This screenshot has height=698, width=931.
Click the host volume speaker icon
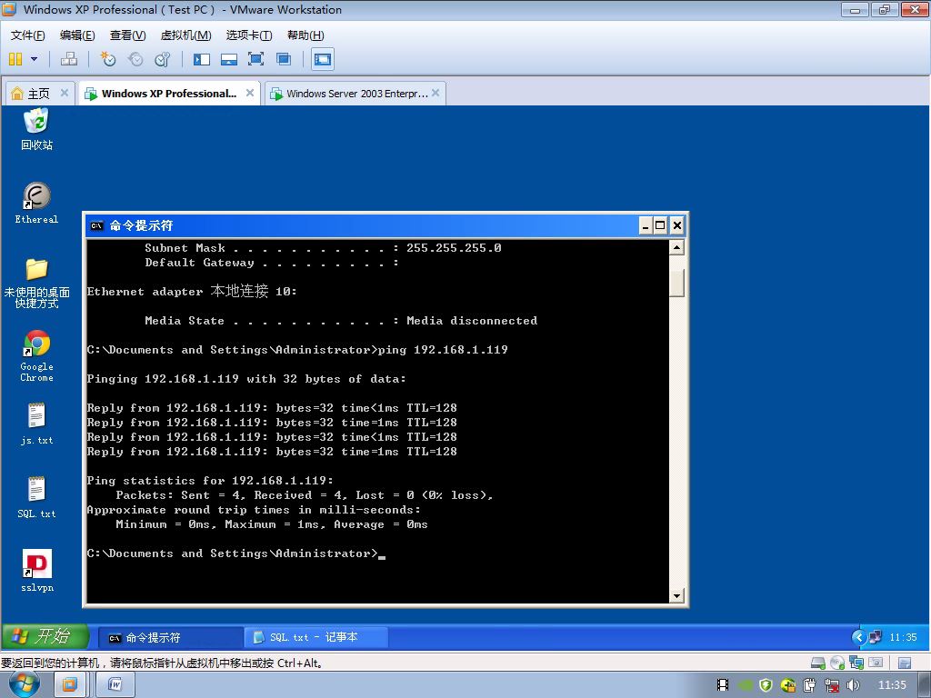[853, 685]
